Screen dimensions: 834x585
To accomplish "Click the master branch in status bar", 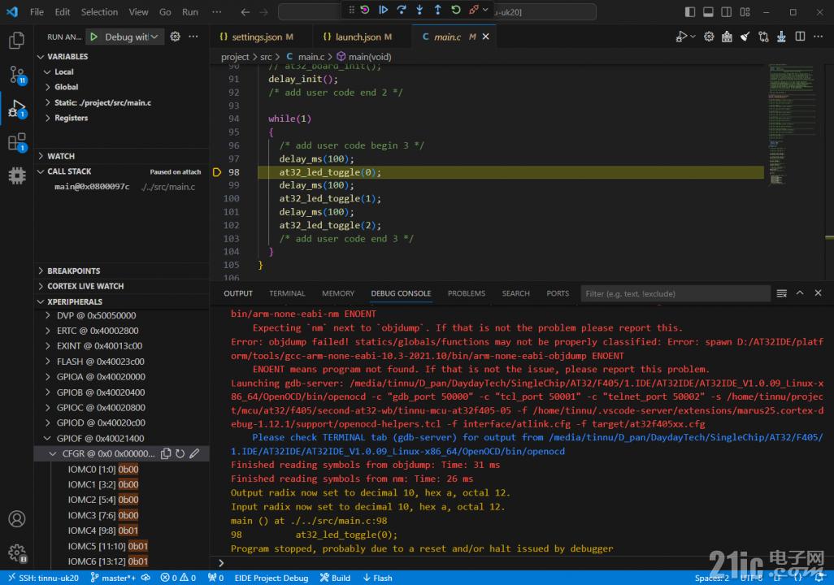I will [113, 578].
